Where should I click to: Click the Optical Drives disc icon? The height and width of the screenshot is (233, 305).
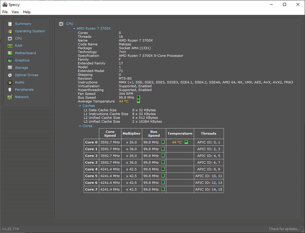click(10, 75)
